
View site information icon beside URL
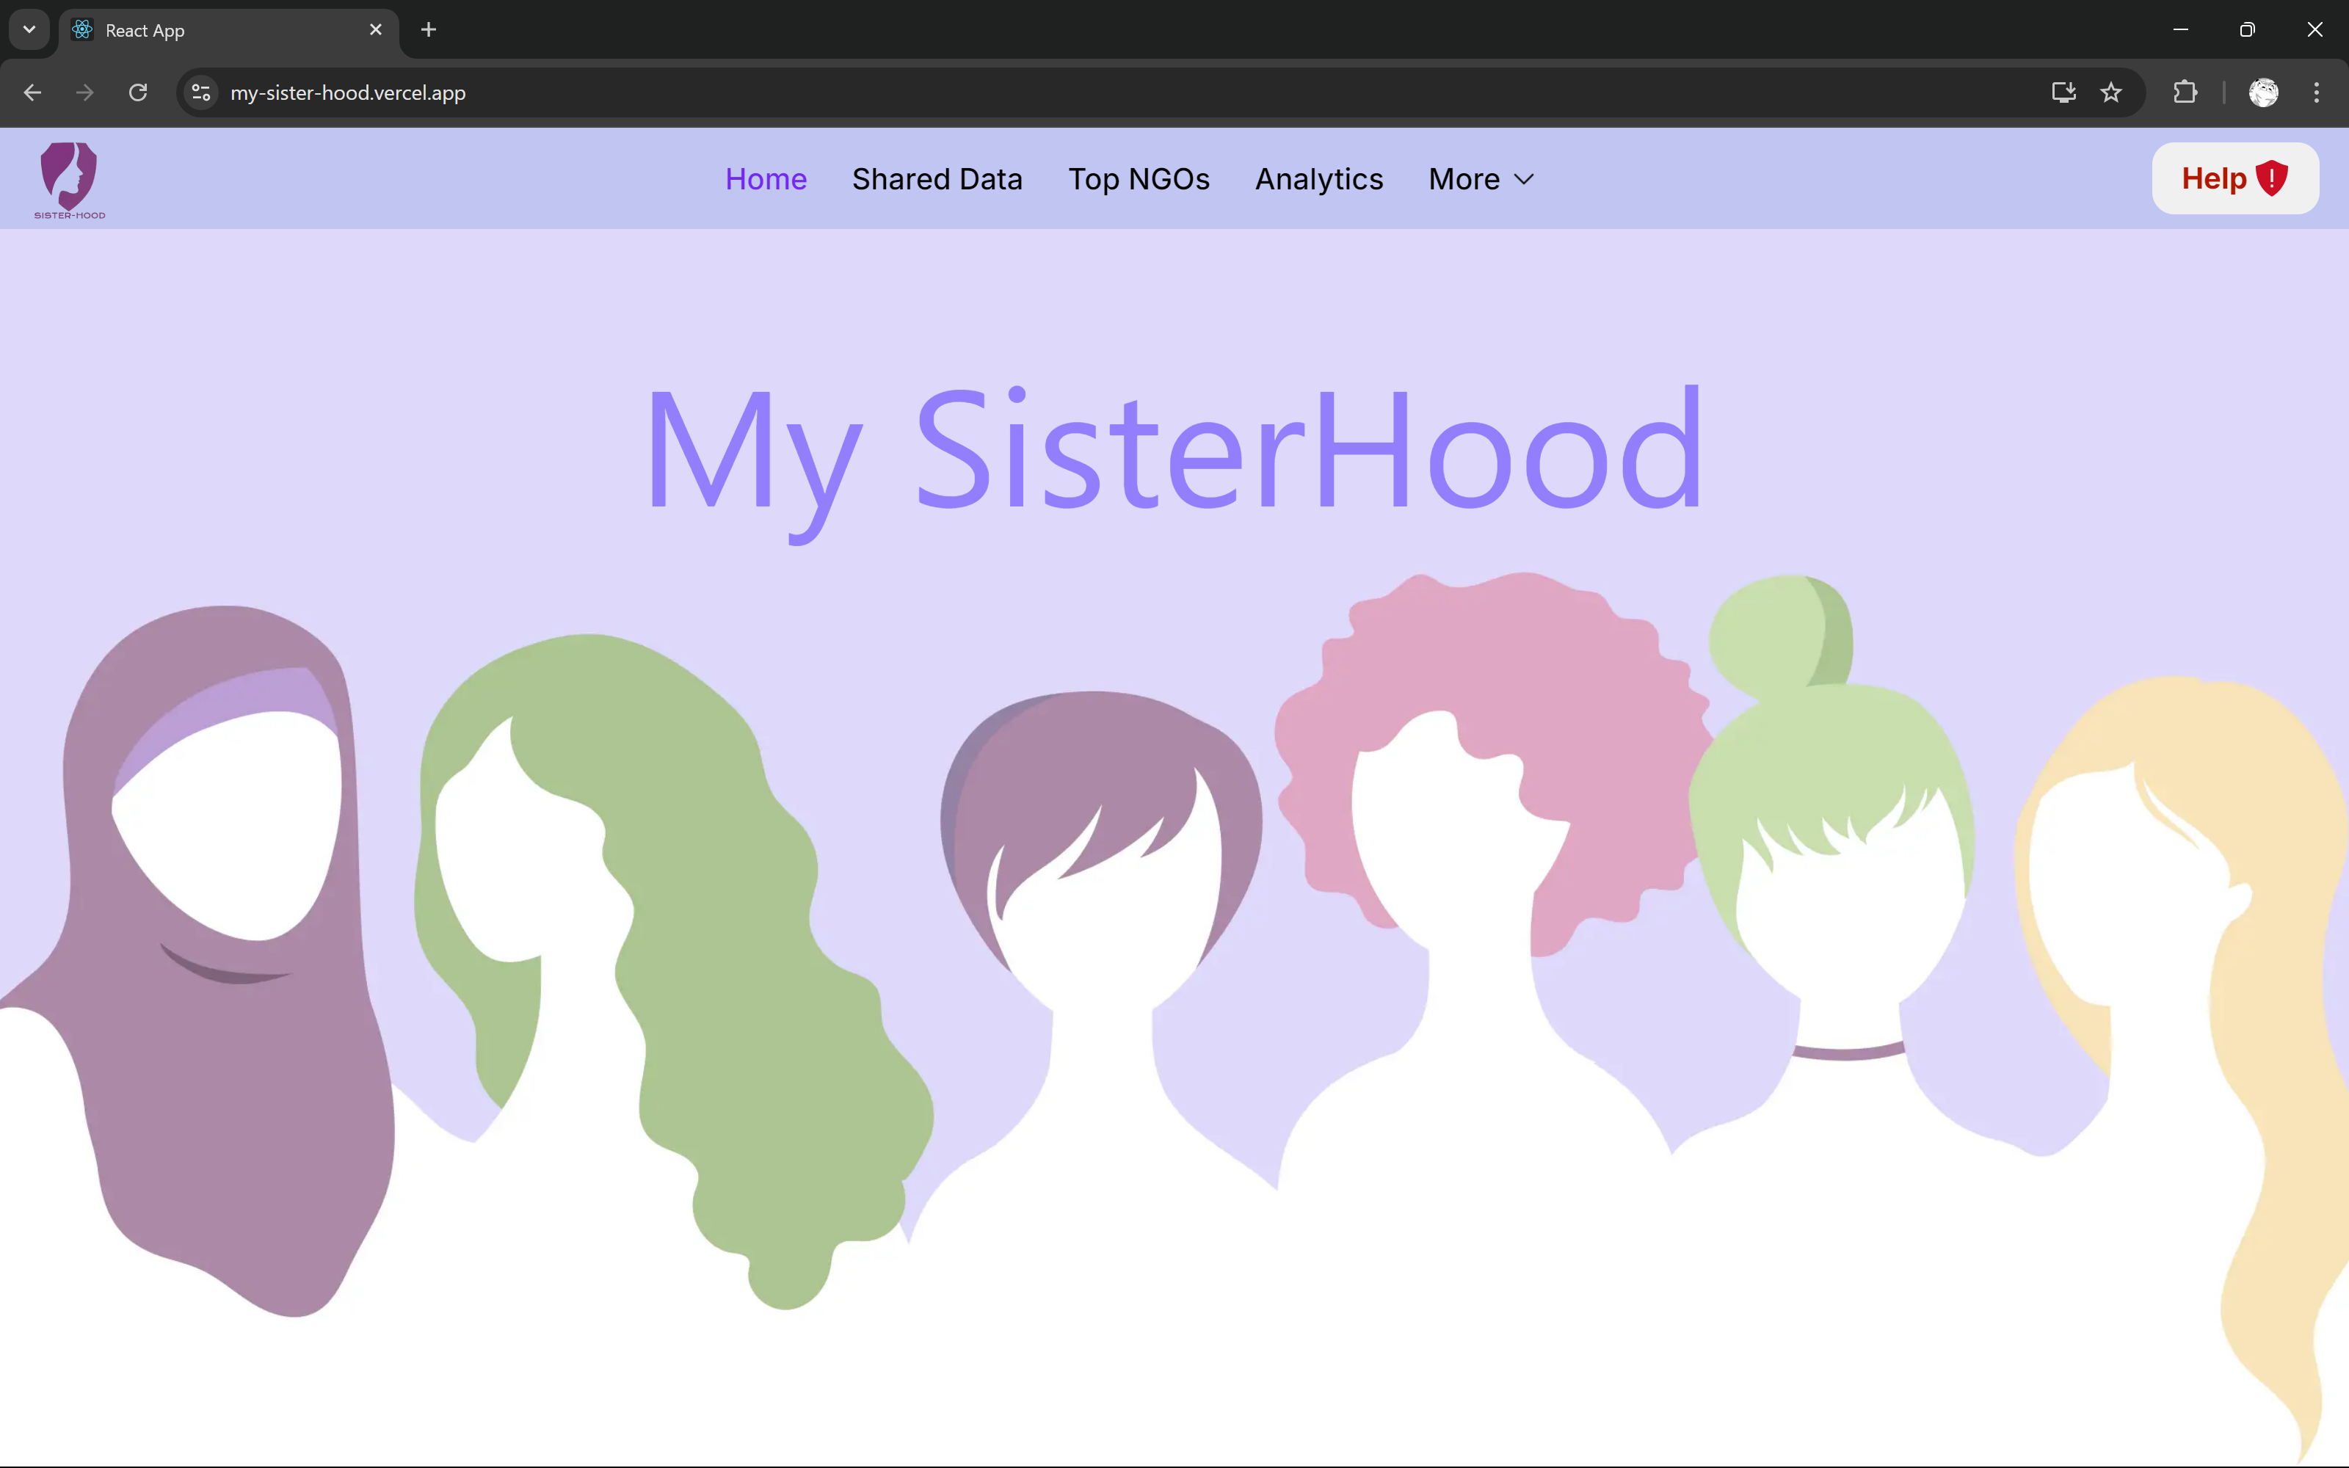point(201,92)
